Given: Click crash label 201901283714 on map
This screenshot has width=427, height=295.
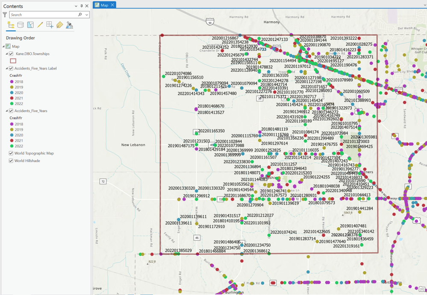Looking at the screenshot, I should [302, 239].
